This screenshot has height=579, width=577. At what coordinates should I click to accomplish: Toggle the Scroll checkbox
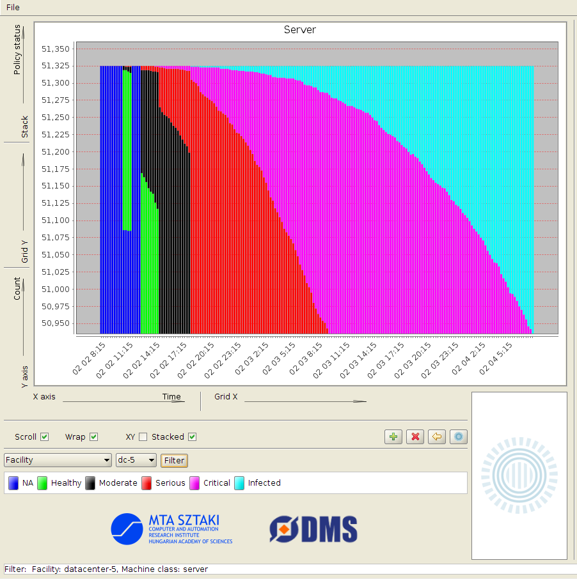[44, 437]
